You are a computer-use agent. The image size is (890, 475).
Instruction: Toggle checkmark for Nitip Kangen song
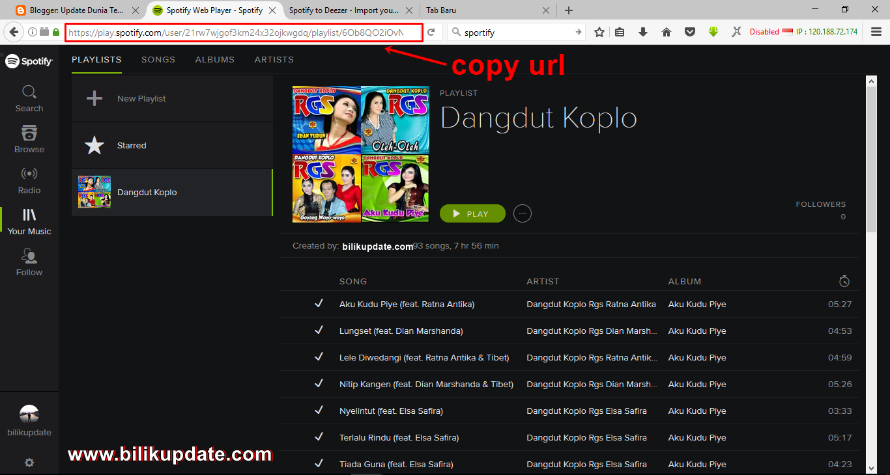(319, 384)
